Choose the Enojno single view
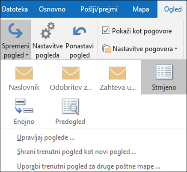The image size is (187, 172). (24, 112)
